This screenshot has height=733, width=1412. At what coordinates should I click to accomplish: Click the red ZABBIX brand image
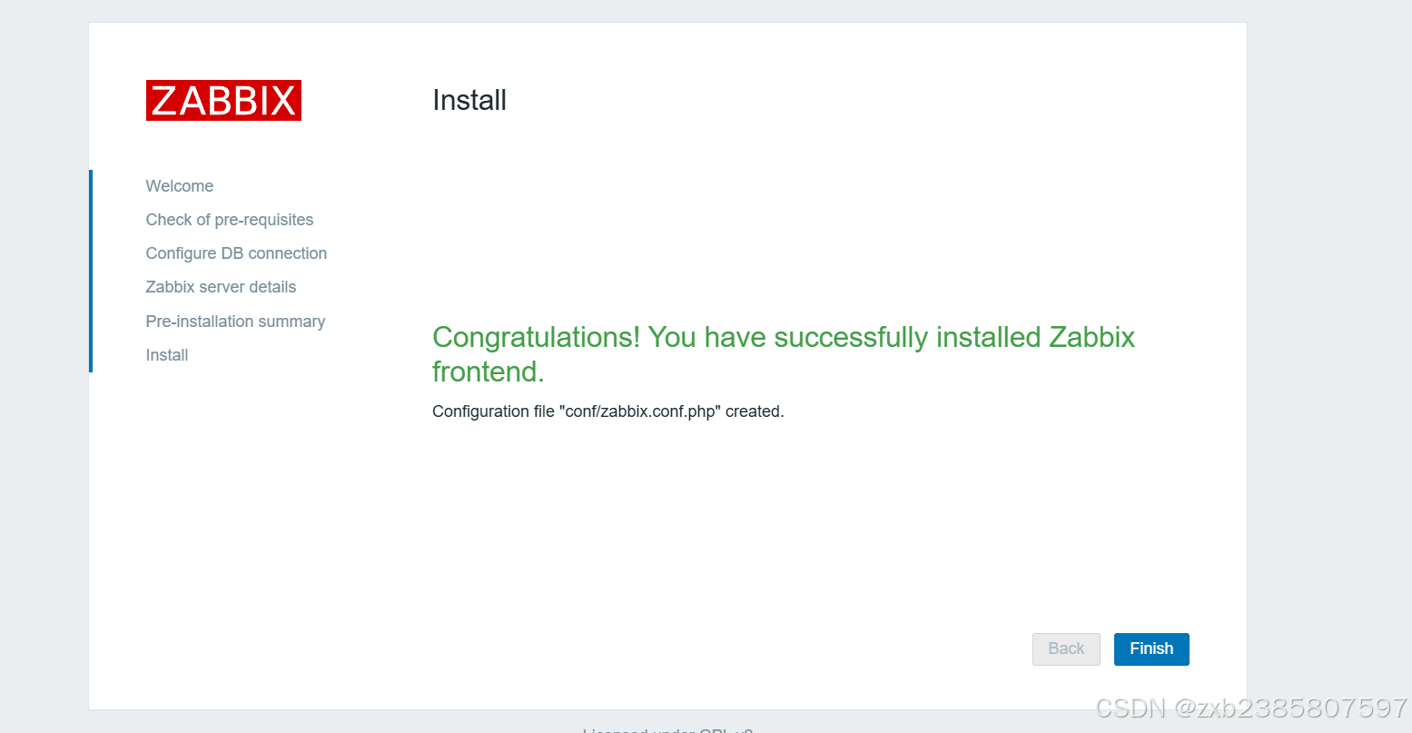pyautogui.click(x=223, y=100)
